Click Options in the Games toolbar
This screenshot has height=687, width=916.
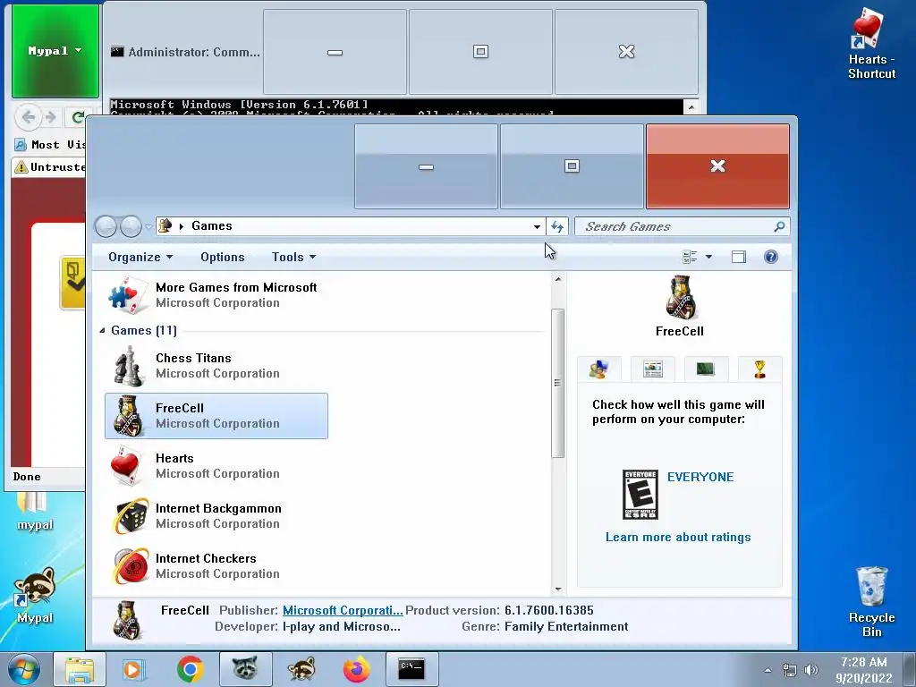point(223,257)
